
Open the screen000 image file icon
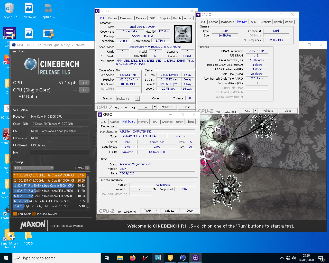29,11
